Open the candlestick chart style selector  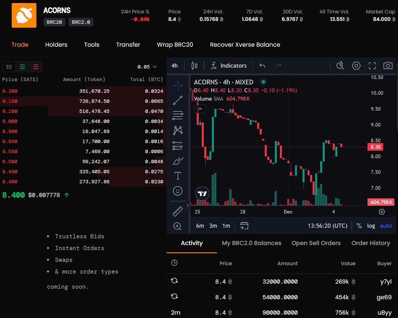click(x=195, y=66)
